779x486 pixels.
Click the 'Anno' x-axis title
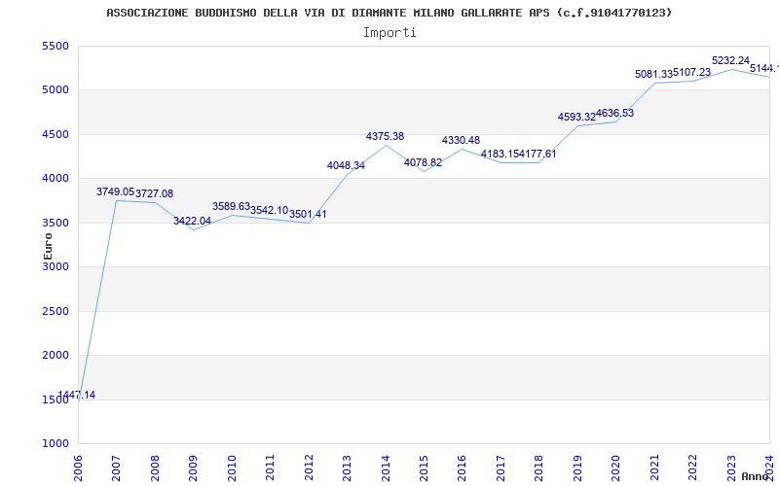[756, 476]
